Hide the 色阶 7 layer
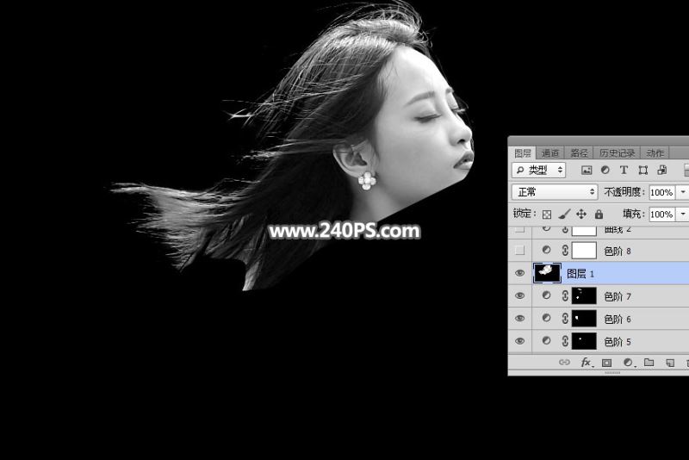This screenshot has width=689, height=460. [x=520, y=295]
